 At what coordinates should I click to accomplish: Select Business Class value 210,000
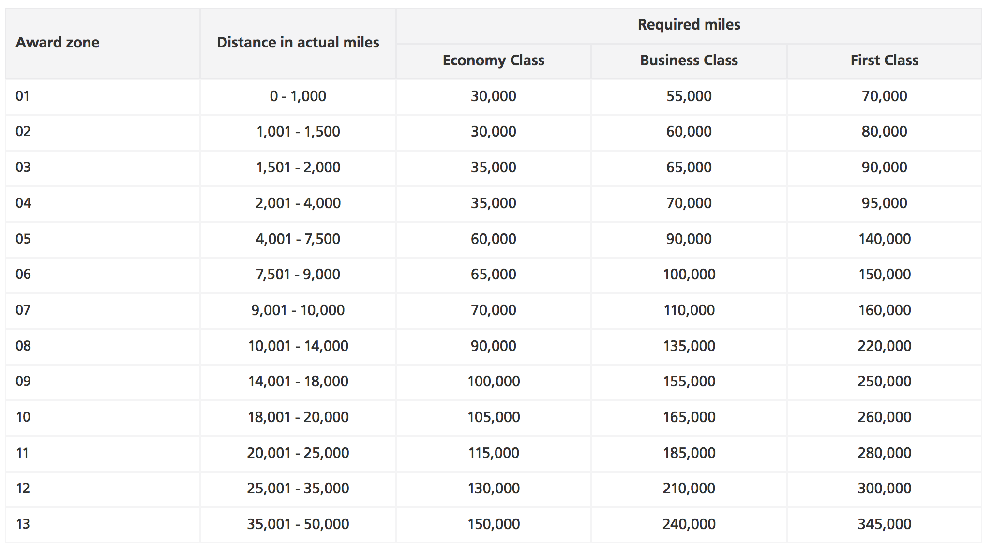pyautogui.click(x=689, y=488)
